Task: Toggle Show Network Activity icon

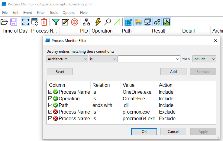Action: pyautogui.click(x=148, y=22)
